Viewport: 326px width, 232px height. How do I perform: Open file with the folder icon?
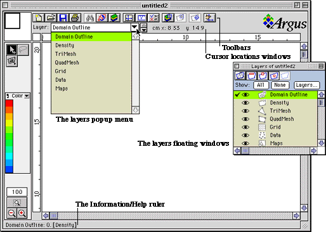pyautogui.click(x=51, y=18)
